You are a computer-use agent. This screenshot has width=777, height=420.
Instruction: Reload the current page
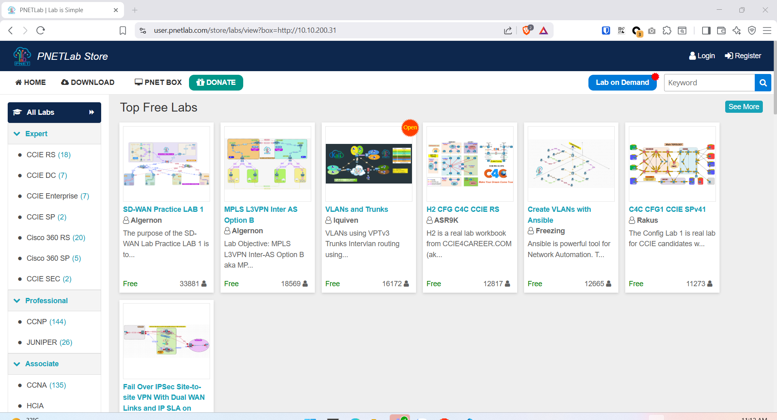pyautogui.click(x=40, y=30)
